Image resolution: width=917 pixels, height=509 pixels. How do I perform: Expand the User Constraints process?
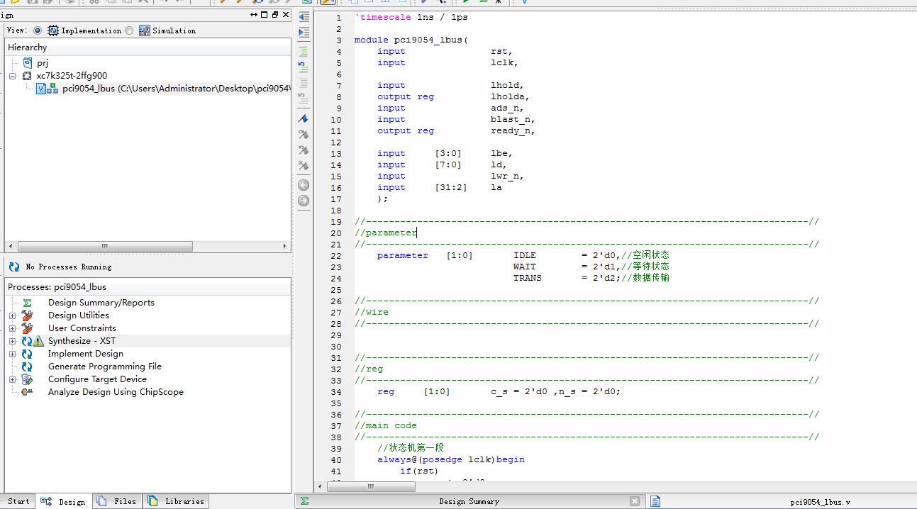point(12,328)
